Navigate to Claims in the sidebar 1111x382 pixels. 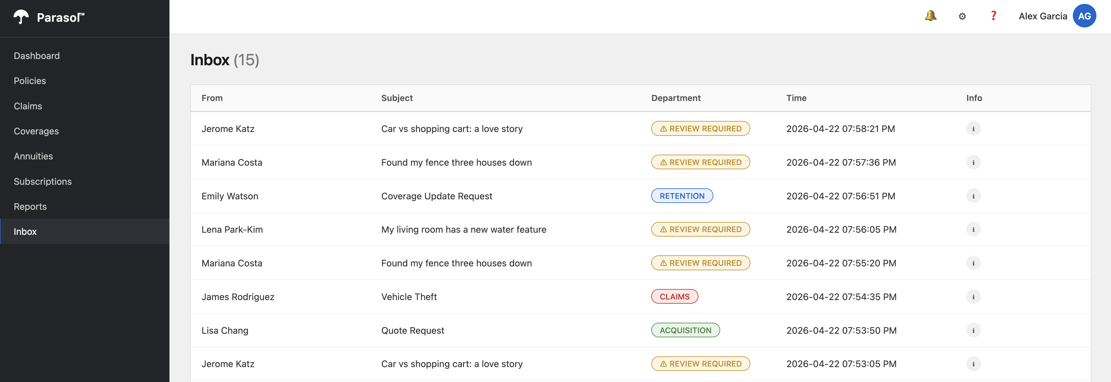tap(28, 106)
